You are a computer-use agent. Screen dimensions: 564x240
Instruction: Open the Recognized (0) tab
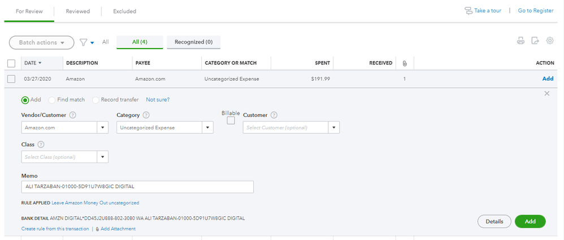point(193,42)
